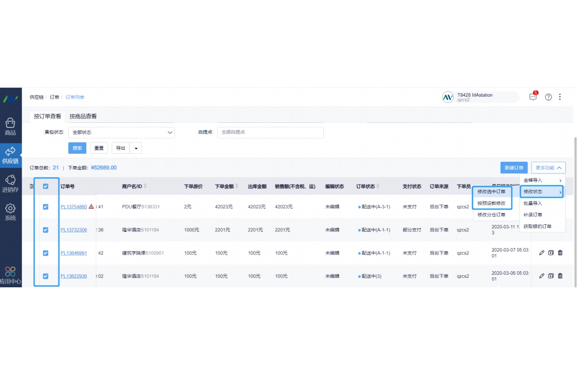Choose 修改选中订单 in the submenu

pos(491,192)
